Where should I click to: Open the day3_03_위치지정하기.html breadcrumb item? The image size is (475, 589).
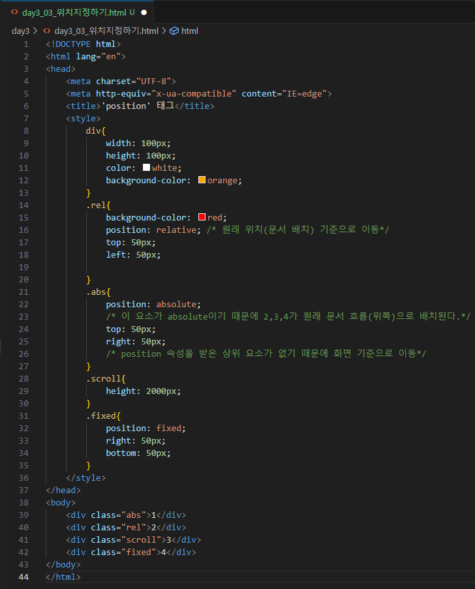106,31
